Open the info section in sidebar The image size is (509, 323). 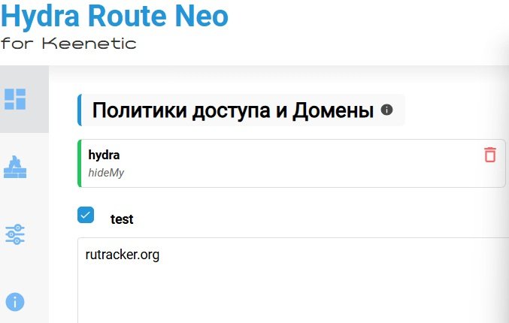click(15, 302)
